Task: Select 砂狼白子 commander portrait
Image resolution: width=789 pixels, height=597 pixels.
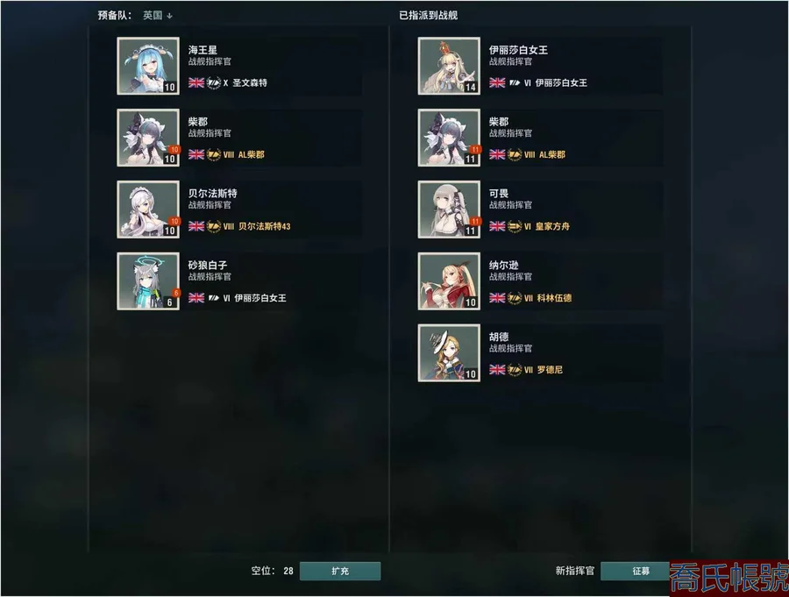Action: [148, 281]
